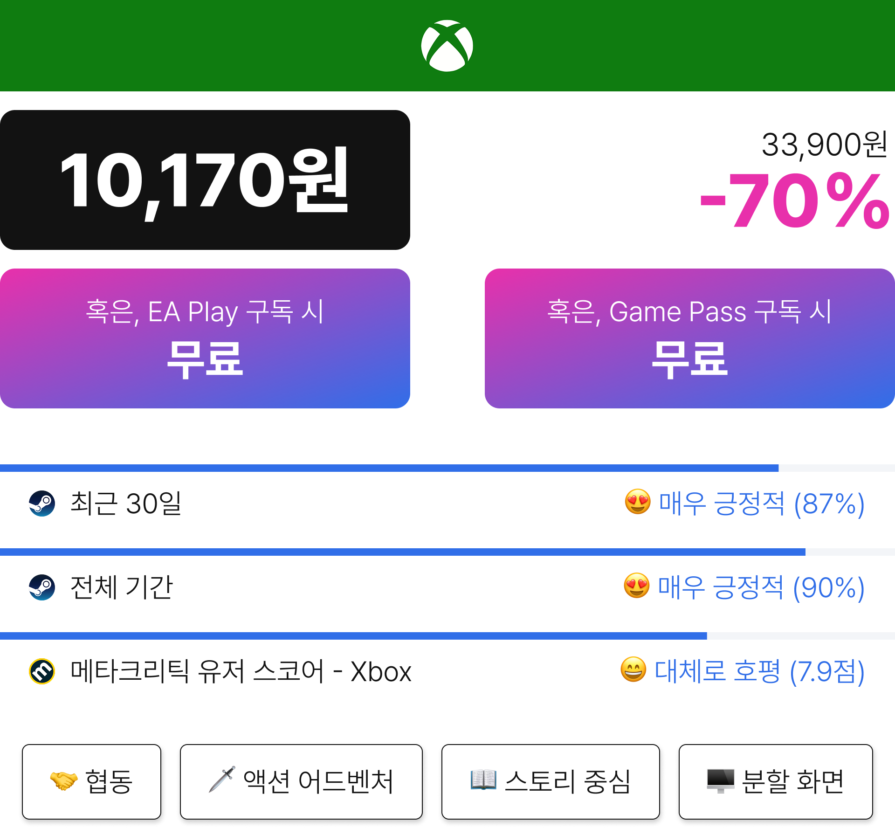895x828 pixels.
Task: Click the -70% discount label
Action: point(795,201)
